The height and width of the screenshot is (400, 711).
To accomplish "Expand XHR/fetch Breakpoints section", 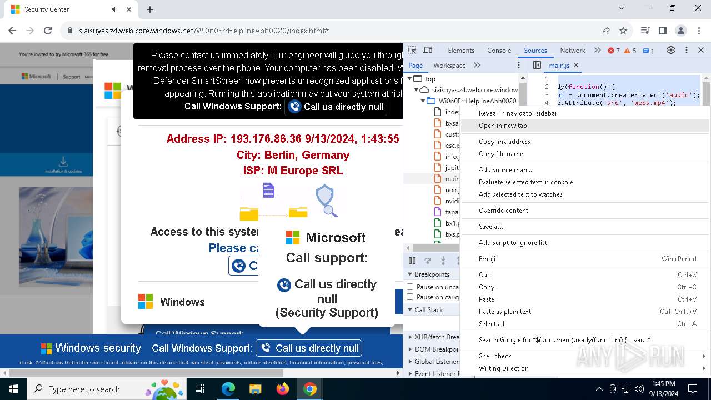I will click(x=410, y=337).
